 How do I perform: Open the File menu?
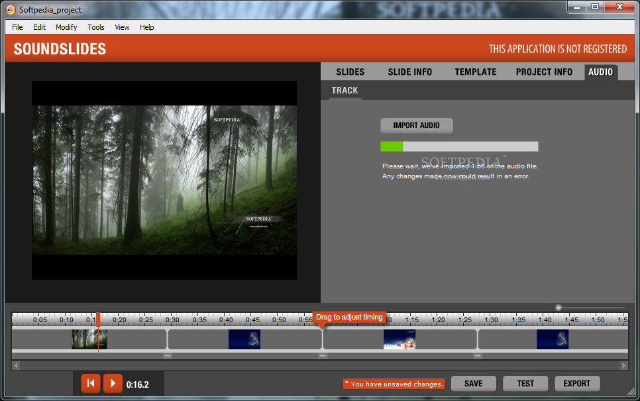coord(17,27)
